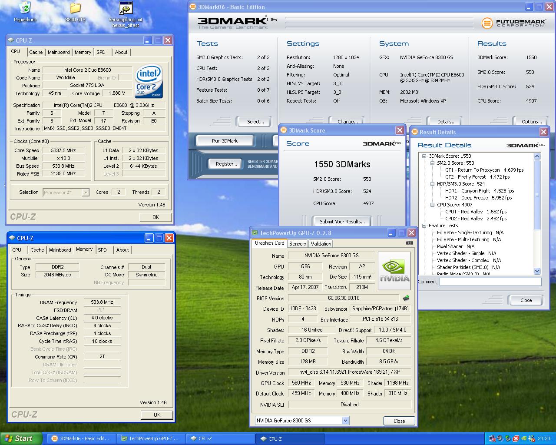Image resolution: width=556 pixels, height=445 pixels.
Task: Click the Messenger tray icon
Action: (x=532, y=438)
